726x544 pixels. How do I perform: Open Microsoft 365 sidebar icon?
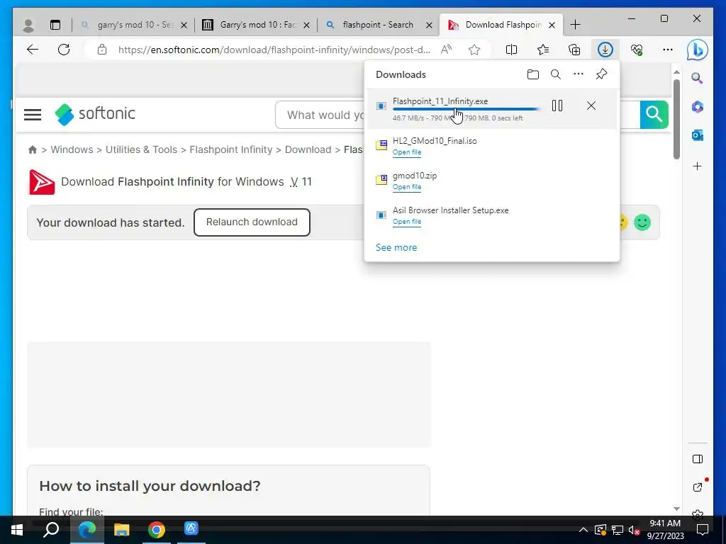698,107
